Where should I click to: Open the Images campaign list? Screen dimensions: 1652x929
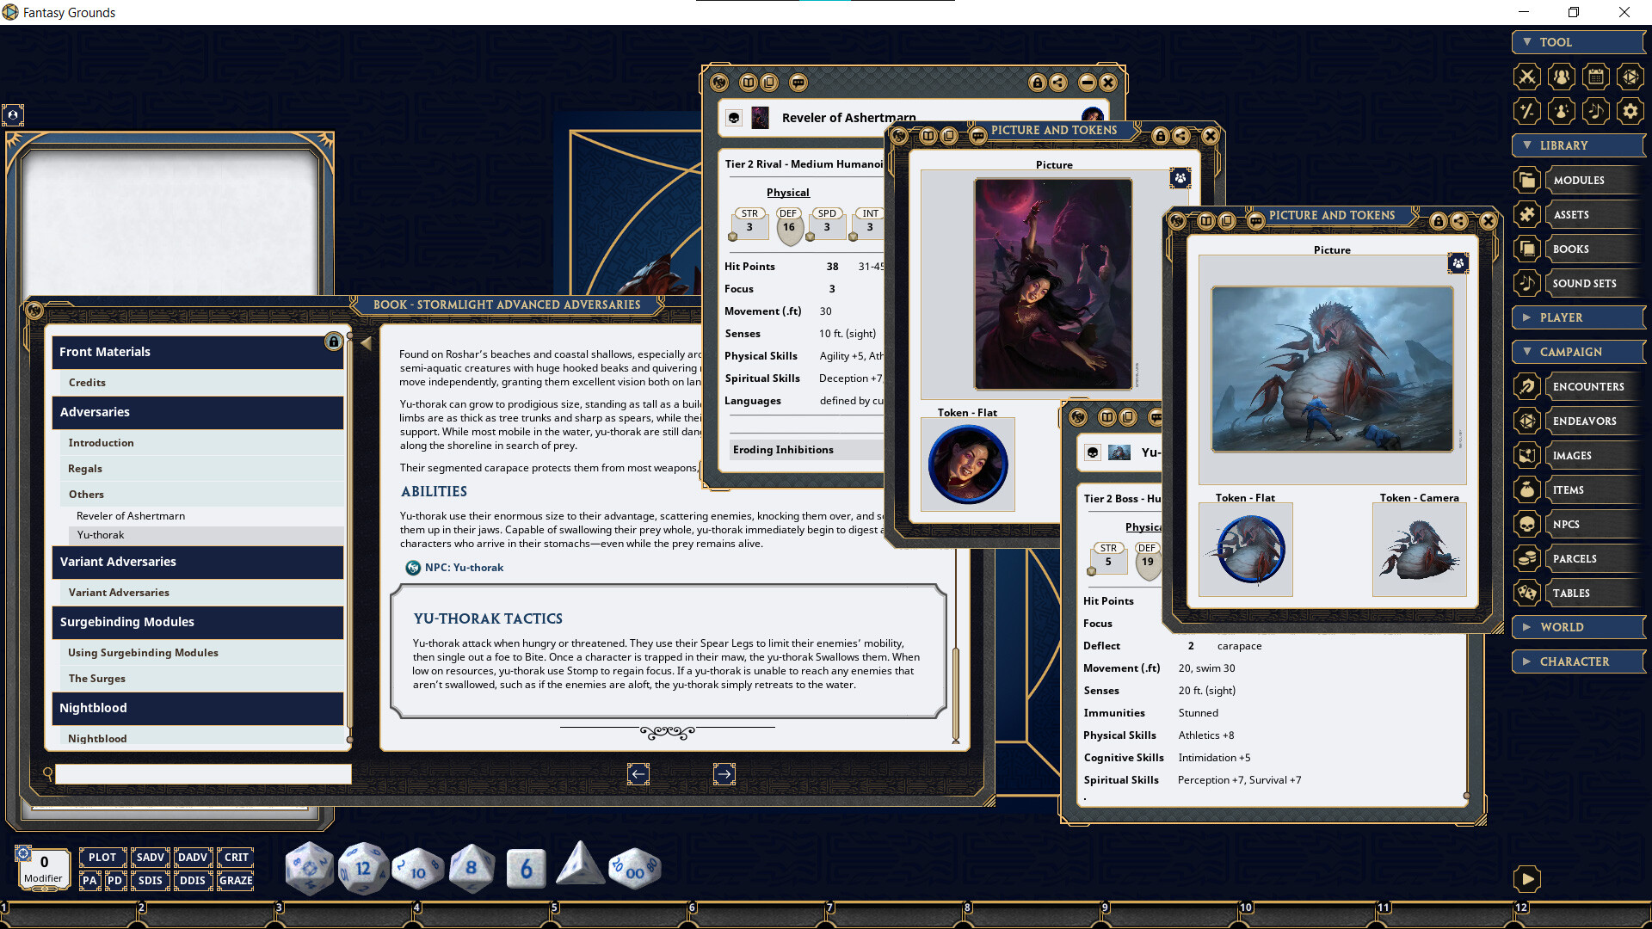point(1587,455)
